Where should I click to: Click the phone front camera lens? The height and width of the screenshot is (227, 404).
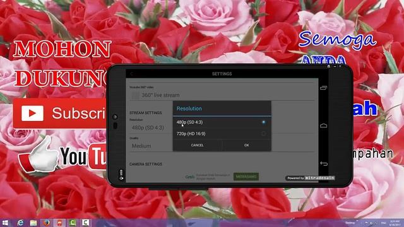(115, 117)
